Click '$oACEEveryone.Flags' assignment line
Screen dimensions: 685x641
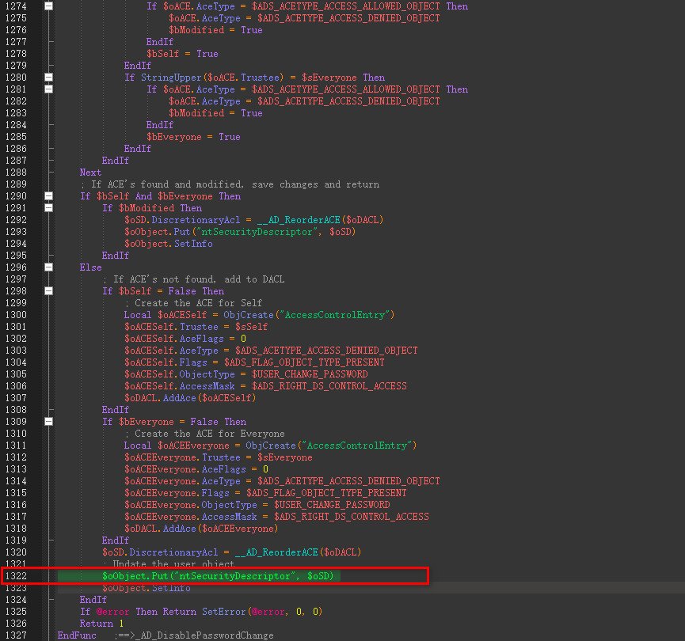point(265,492)
